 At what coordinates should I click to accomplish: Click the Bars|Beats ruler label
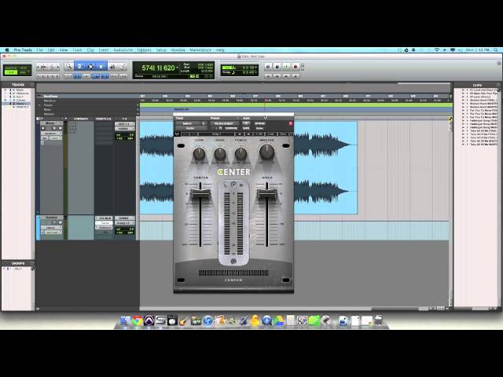click(x=50, y=96)
